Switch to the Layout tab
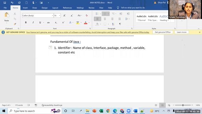This screenshot has height=114, width=202. click(x=55, y=8)
